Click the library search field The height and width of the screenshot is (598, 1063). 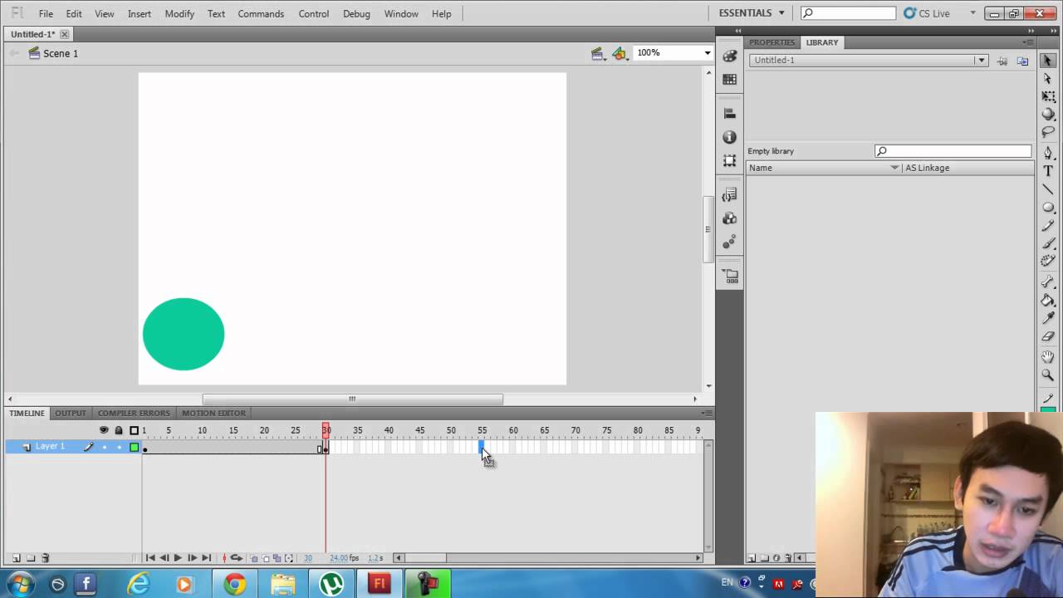(953, 151)
